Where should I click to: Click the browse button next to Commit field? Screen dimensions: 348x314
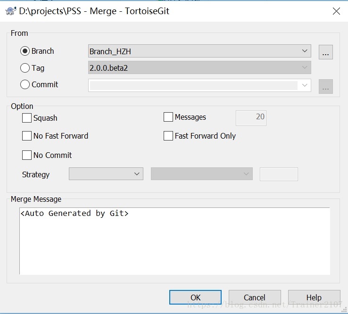(x=325, y=87)
